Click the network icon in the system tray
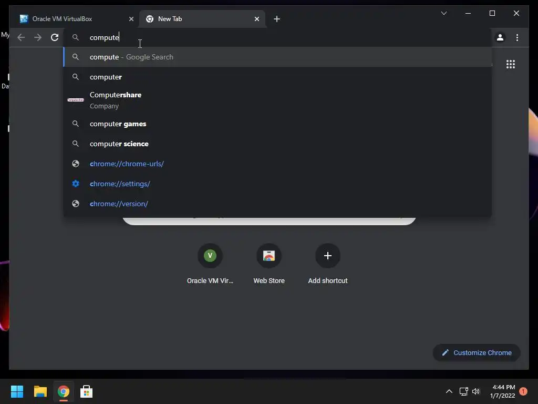 pyautogui.click(x=463, y=391)
